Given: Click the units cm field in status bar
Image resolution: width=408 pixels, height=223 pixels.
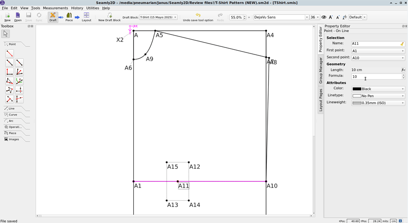Looking at the screenshot, I should point(393,221).
